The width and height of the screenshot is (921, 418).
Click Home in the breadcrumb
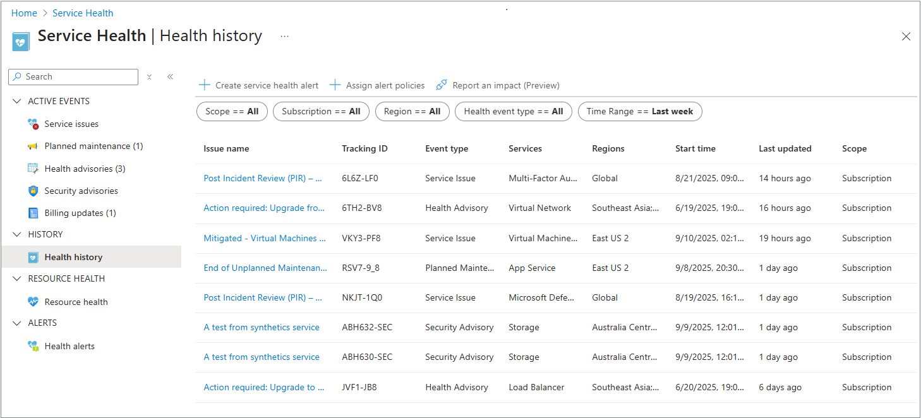(x=24, y=13)
